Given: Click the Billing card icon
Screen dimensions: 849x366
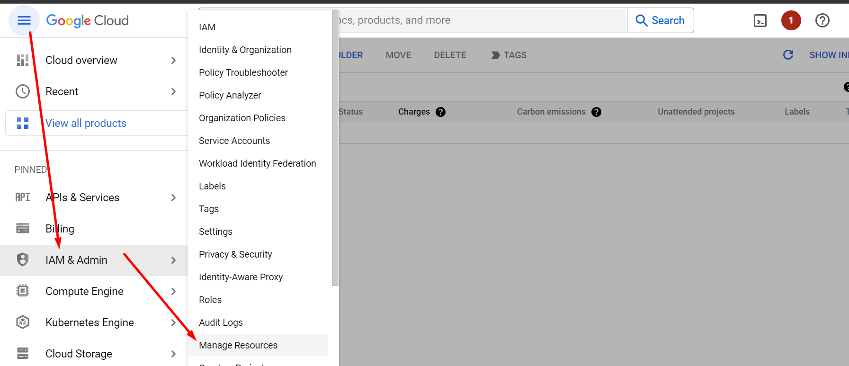Looking at the screenshot, I should click(23, 229).
